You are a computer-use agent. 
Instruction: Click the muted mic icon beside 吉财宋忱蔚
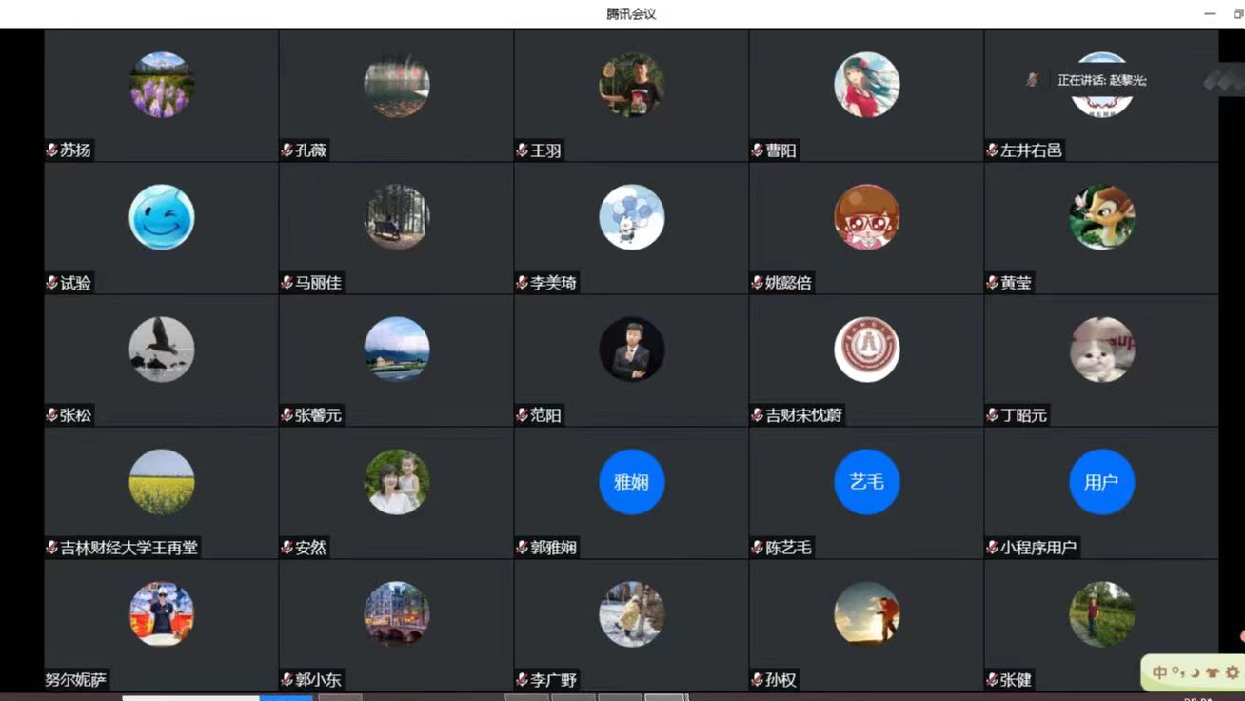(758, 415)
